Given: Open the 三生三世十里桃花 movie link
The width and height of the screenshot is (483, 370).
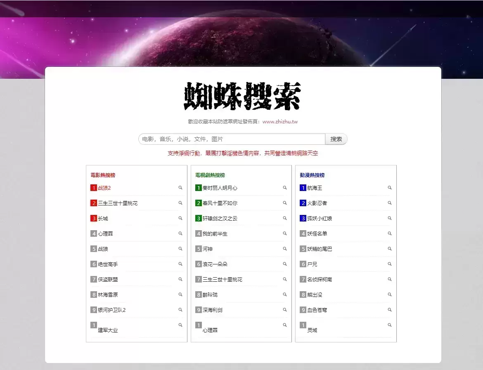Looking at the screenshot, I should point(118,203).
